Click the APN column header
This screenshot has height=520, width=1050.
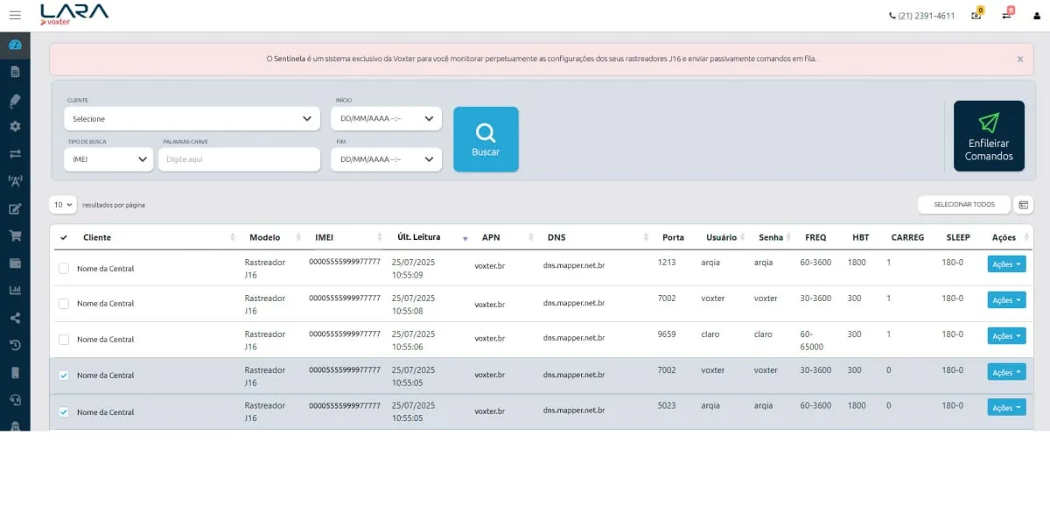[x=491, y=237]
